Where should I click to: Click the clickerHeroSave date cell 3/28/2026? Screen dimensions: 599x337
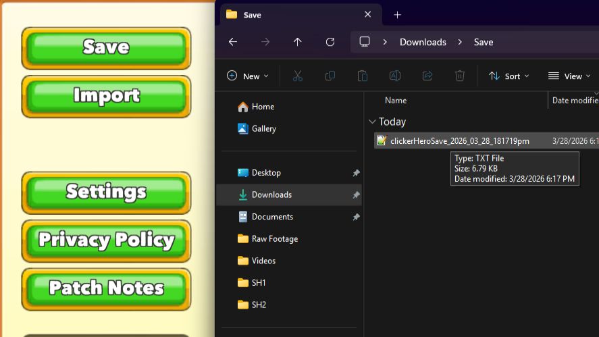point(575,141)
